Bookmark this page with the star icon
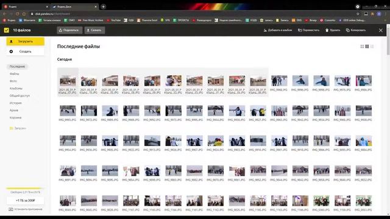Image resolution: width=390 pixels, height=219 pixels. [358, 14]
